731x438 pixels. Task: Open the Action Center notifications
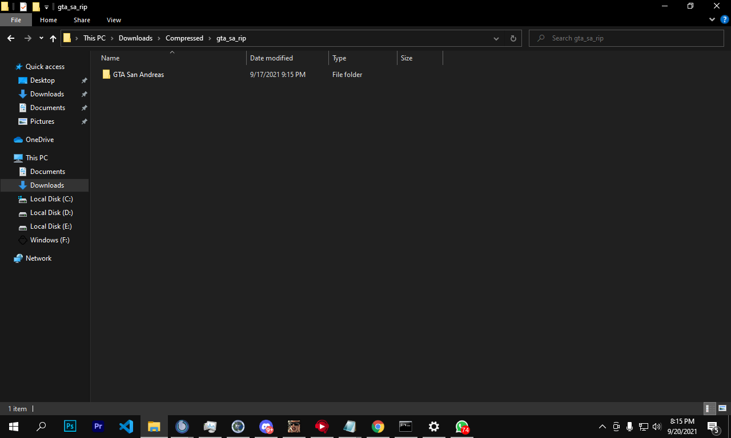tap(713, 427)
